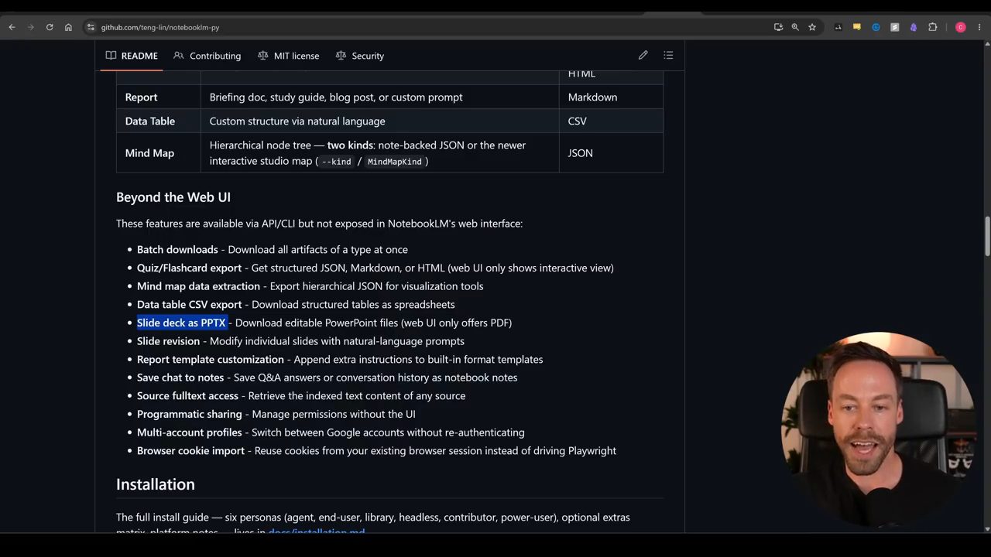This screenshot has width=991, height=557.
Task: Click the "Beyond the Web UI" heading
Action: 173,197
